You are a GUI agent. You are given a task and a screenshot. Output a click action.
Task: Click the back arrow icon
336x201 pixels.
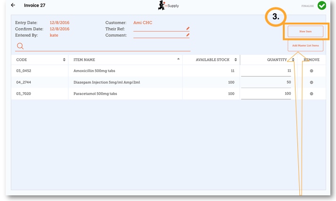[13, 5]
